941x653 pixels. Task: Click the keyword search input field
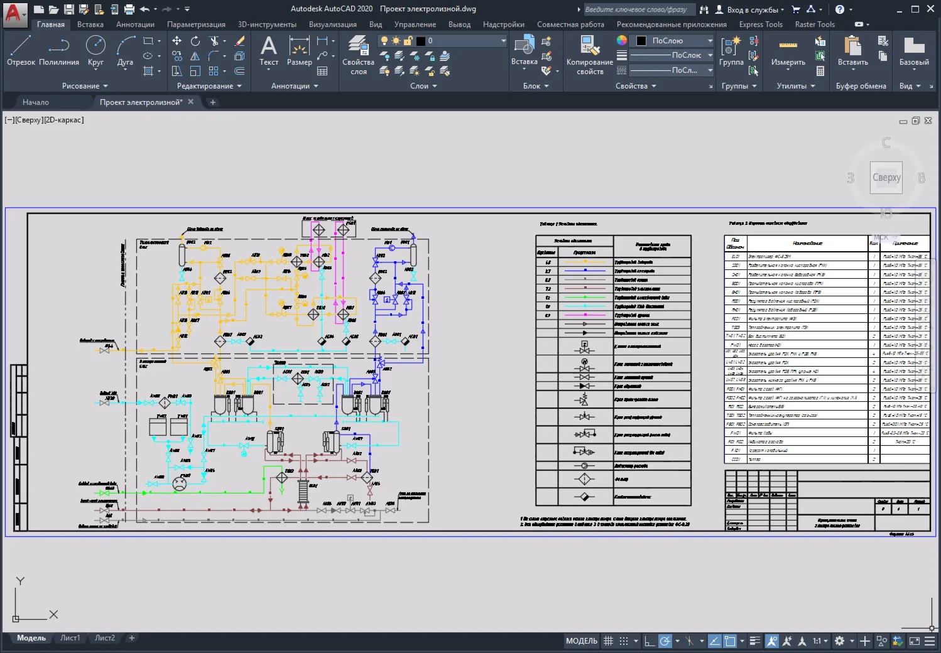[639, 9]
